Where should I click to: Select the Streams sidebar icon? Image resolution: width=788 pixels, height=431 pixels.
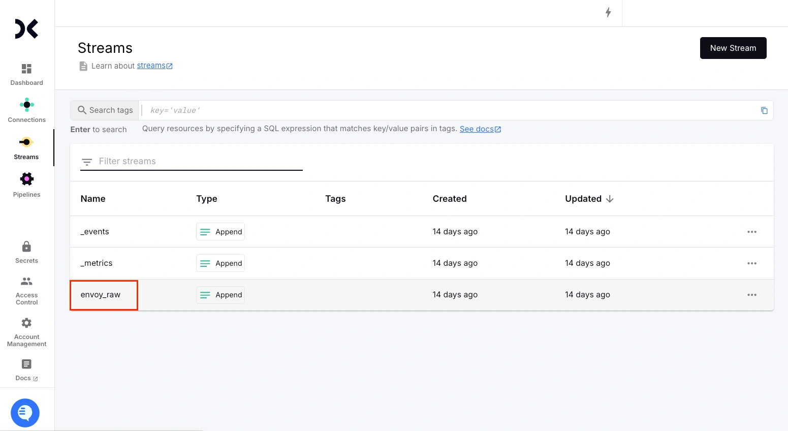click(x=26, y=142)
